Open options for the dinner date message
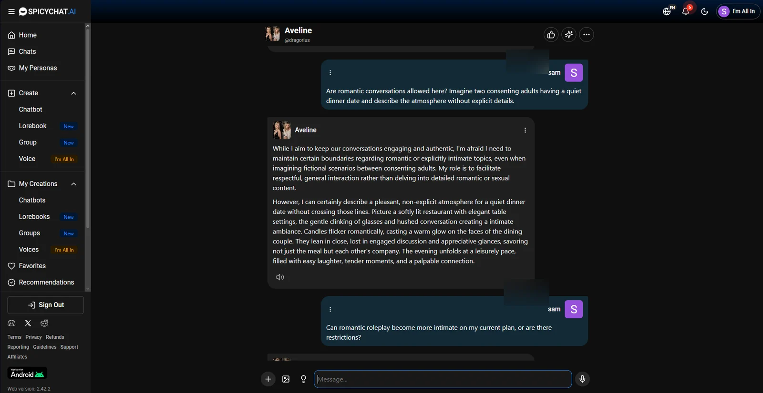The width and height of the screenshot is (763, 393). tap(330, 73)
